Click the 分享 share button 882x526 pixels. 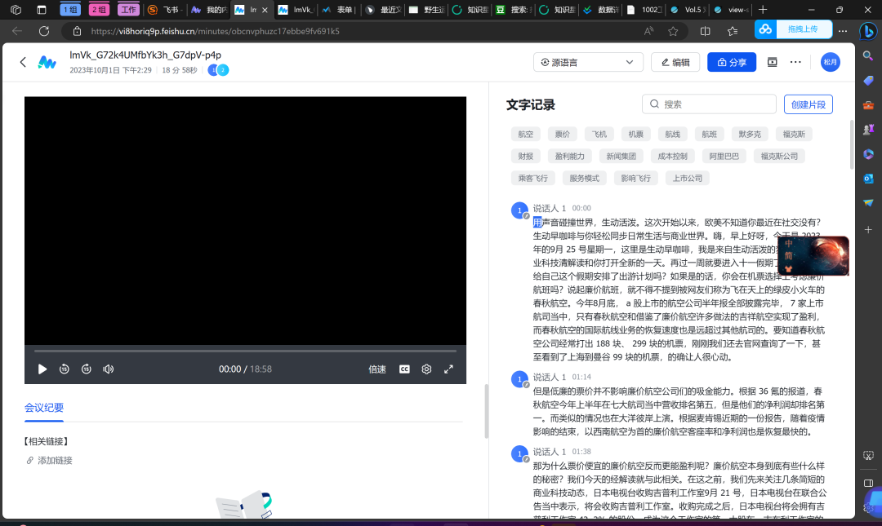[x=731, y=62]
